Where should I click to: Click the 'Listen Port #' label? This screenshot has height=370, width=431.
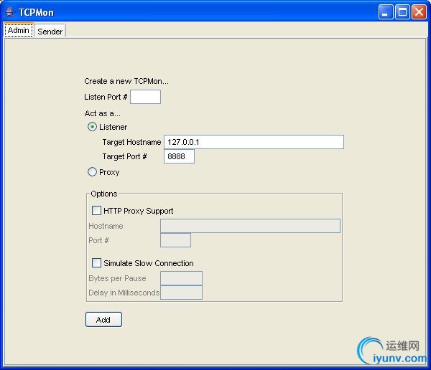(106, 97)
